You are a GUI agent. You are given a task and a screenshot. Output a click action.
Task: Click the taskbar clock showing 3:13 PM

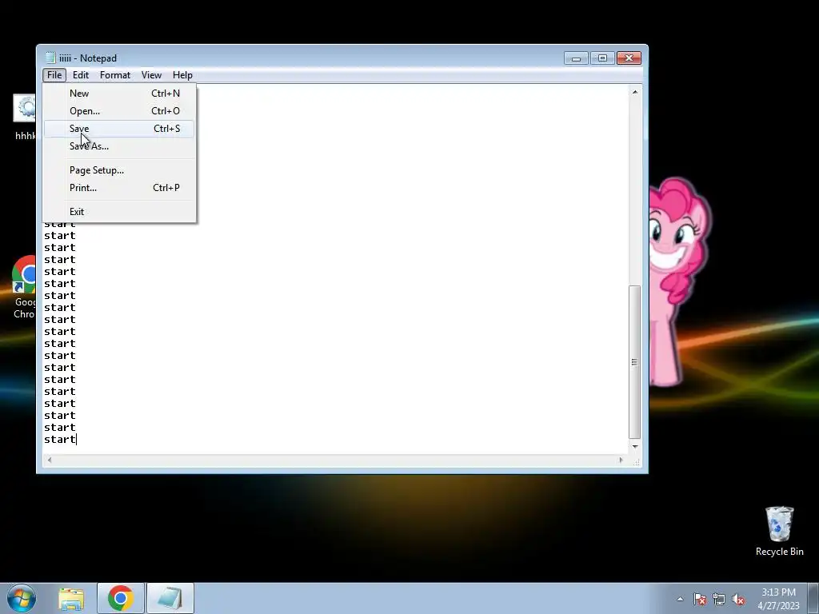click(778, 599)
